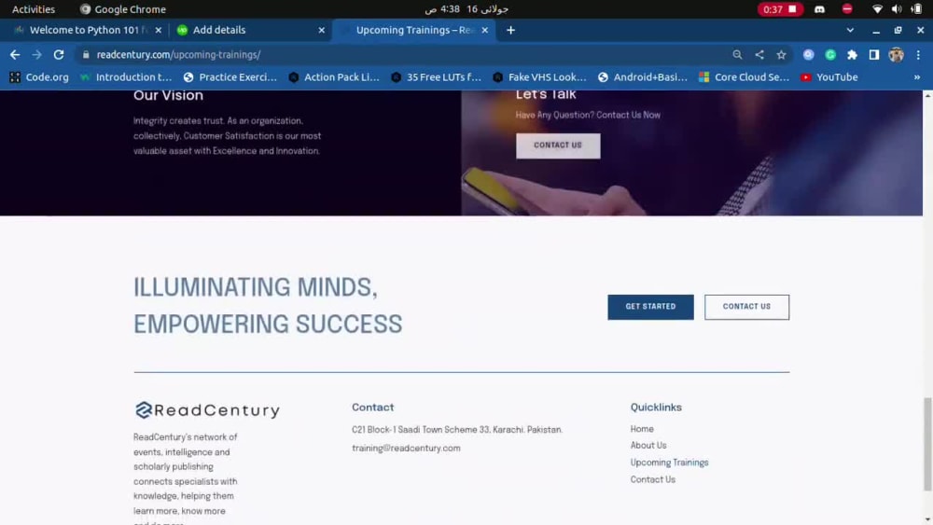The width and height of the screenshot is (933, 525).
Task: Click the training@readcentury.com email address
Action: click(406, 449)
